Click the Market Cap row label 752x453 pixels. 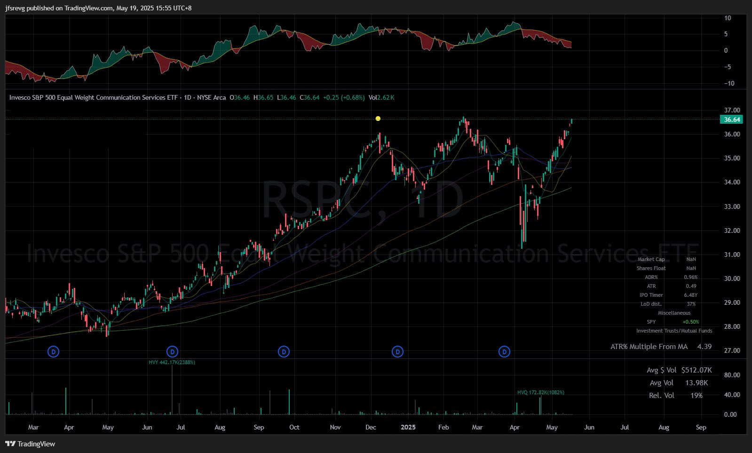point(651,259)
